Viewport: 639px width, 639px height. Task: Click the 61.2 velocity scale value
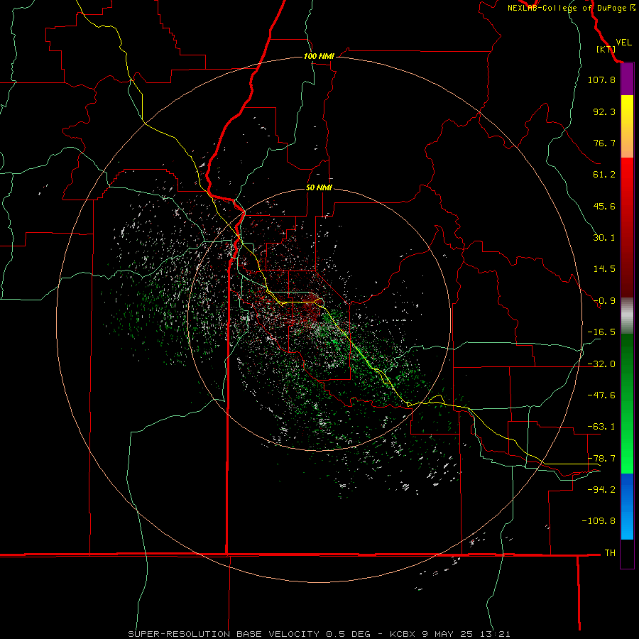604,175
